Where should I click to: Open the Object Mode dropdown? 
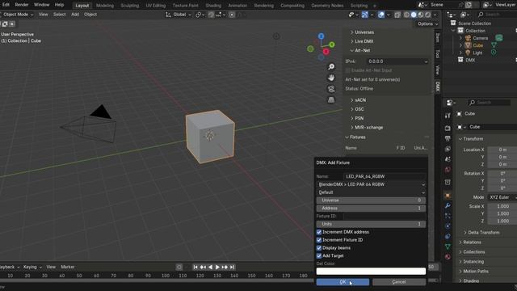17,15
